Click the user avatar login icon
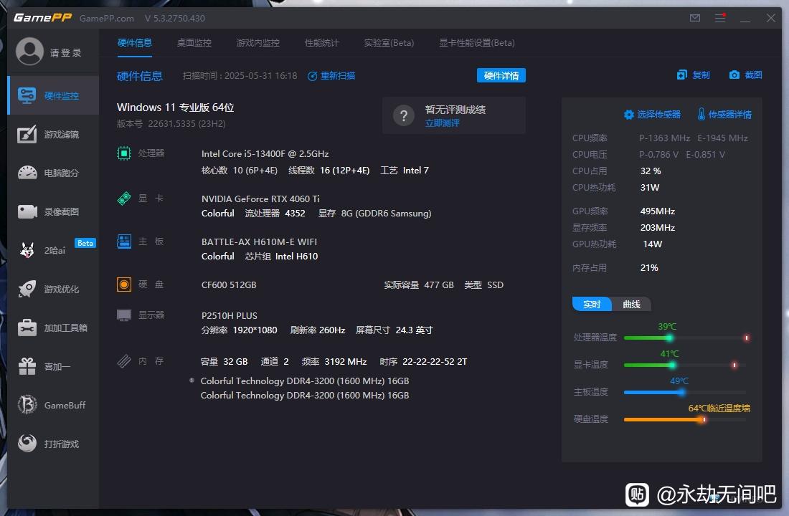The width and height of the screenshot is (789, 516). pos(29,52)
